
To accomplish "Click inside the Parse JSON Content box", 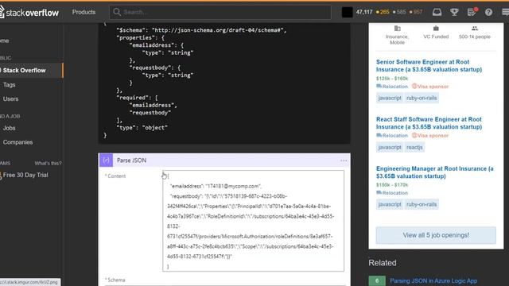I will pyautogui.click(x=253, y=221).
